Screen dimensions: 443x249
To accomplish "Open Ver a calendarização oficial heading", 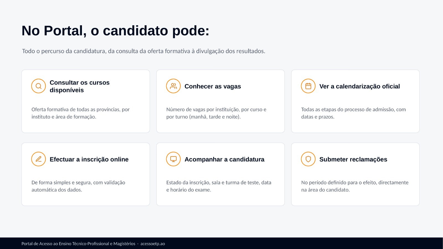I will pos(360,86).
